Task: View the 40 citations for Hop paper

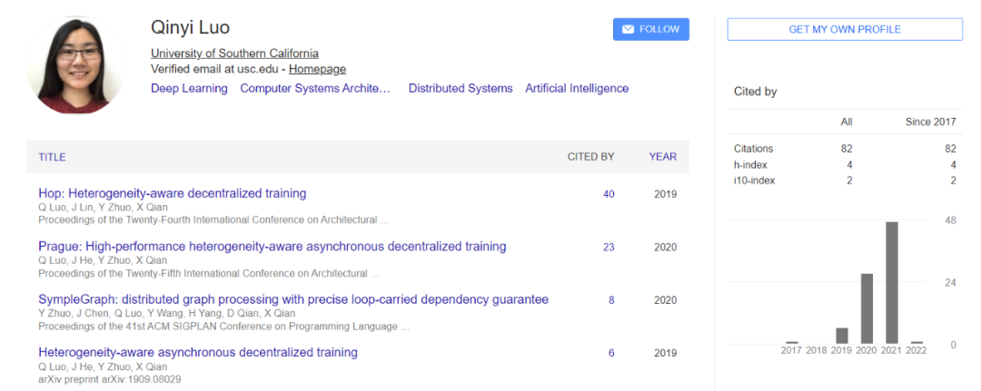Action: tap(609, 194)
